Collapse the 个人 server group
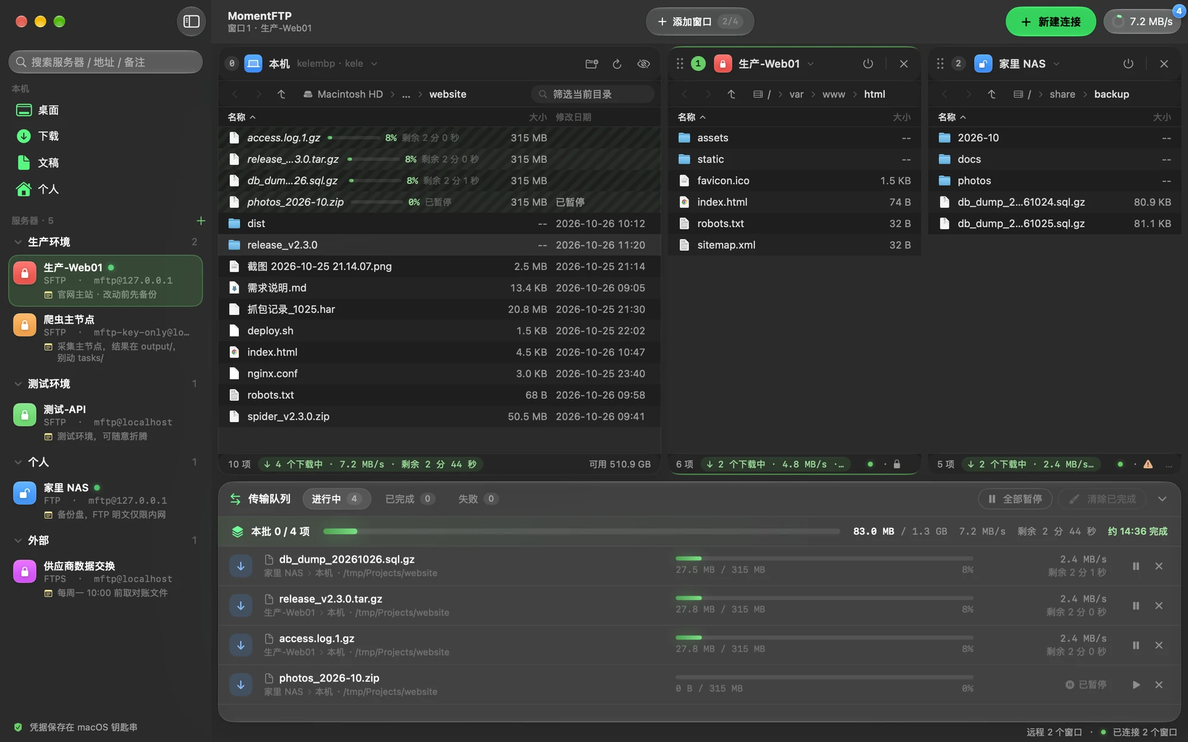 (18, 462)
